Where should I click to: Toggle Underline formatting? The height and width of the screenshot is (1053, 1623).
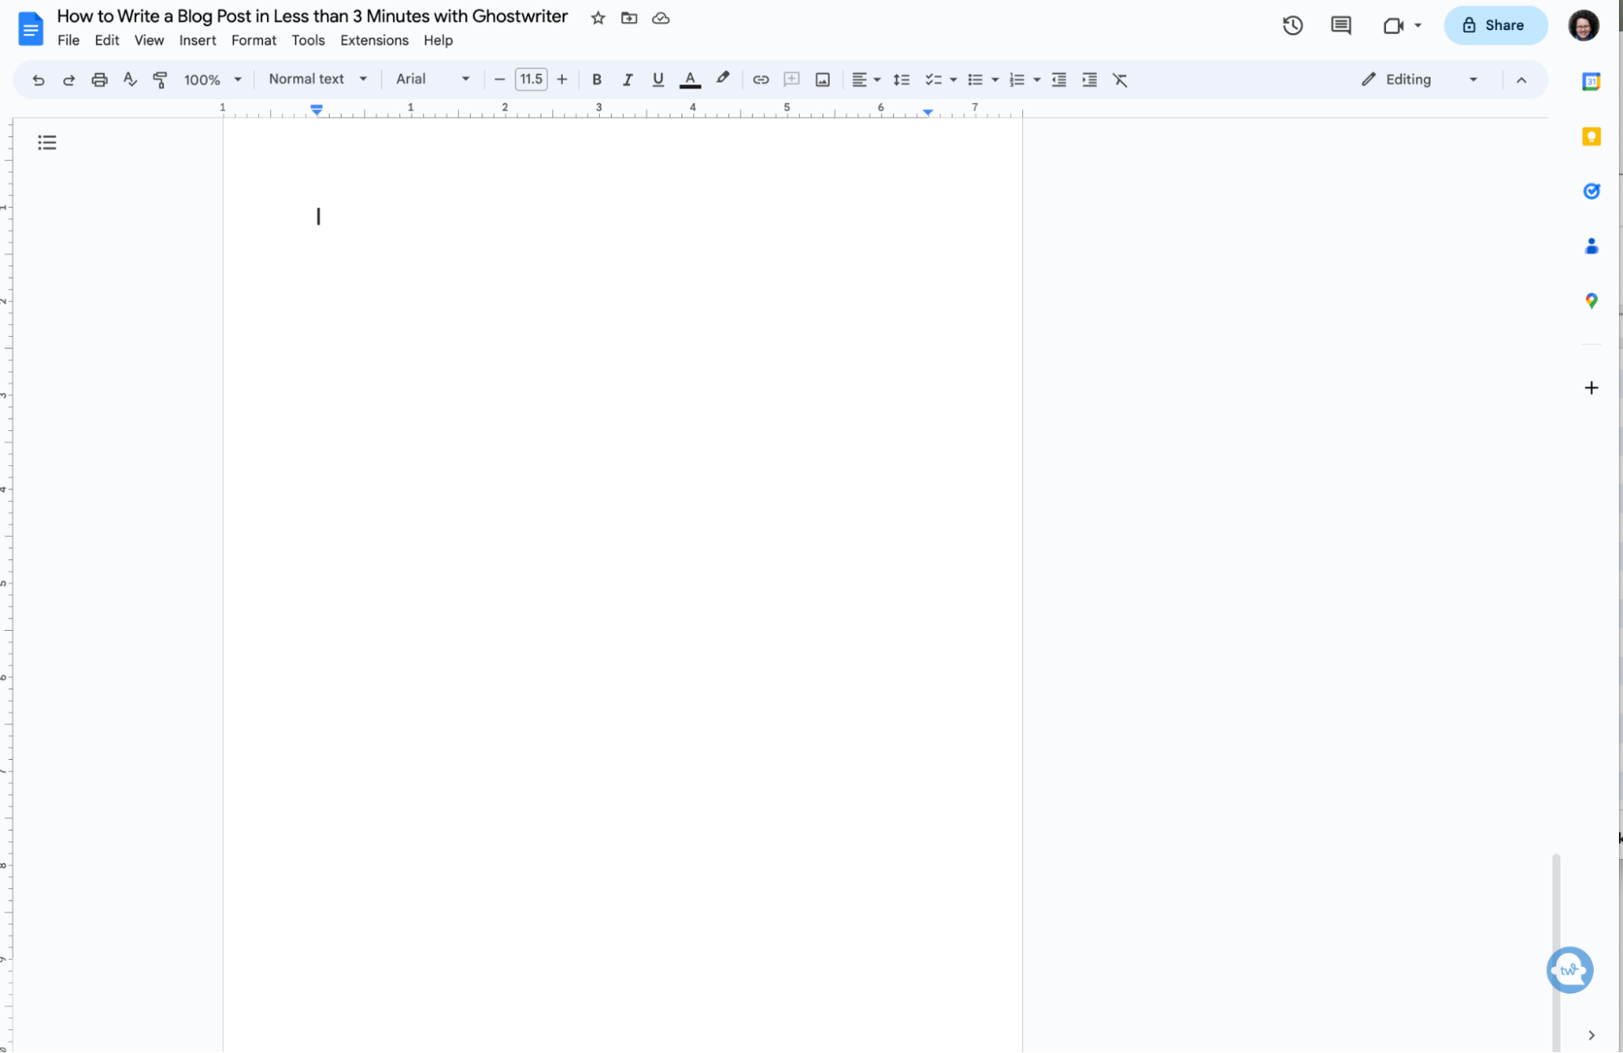click(x=658, y=80)
